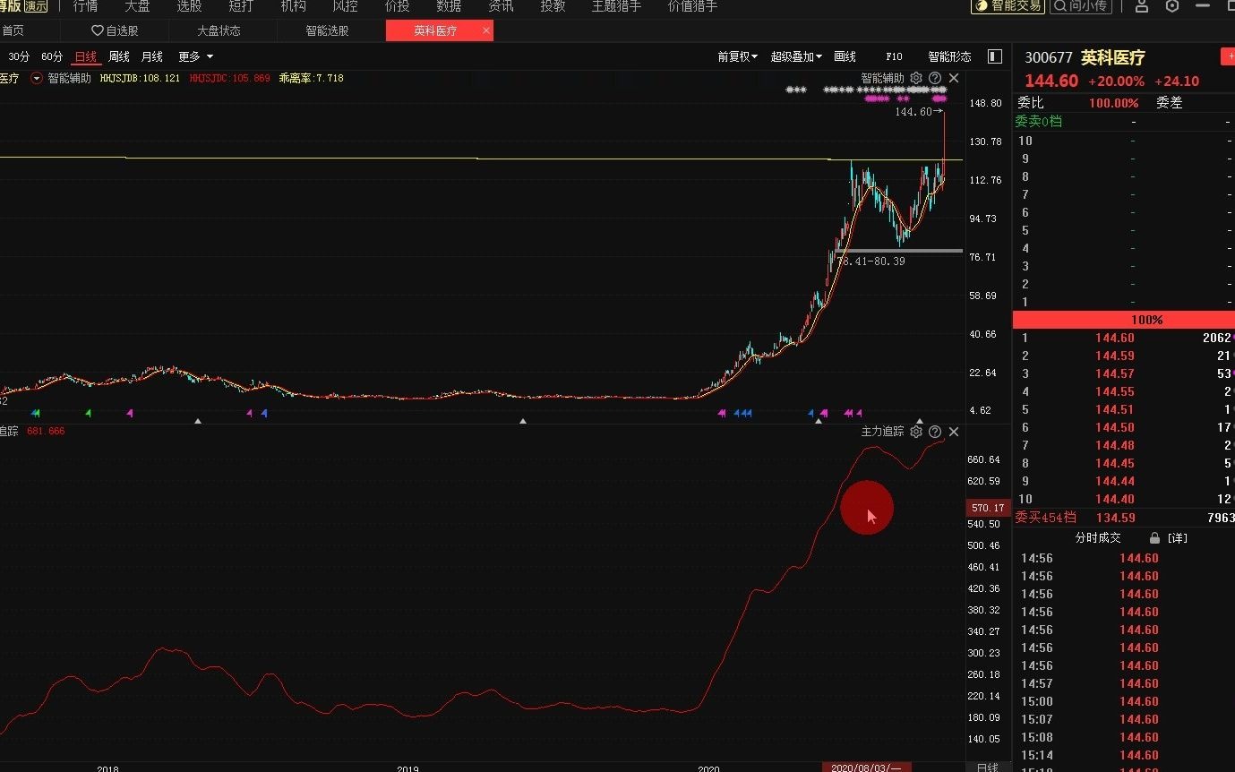Viewport: 1235px width, 772px height.
Task: Click the 委买454档 bid depth row
Action: click(1124, 518)
